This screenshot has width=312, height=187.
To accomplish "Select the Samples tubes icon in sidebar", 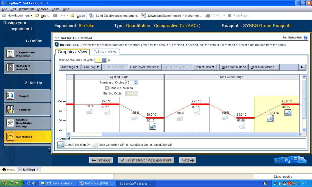I will pyautogui.click(x=10, y=109).
